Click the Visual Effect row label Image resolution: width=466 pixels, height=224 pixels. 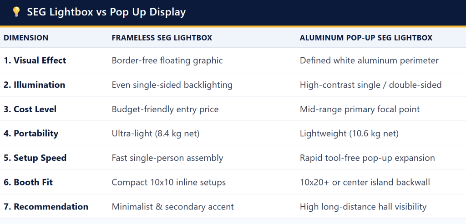(35, 60)
